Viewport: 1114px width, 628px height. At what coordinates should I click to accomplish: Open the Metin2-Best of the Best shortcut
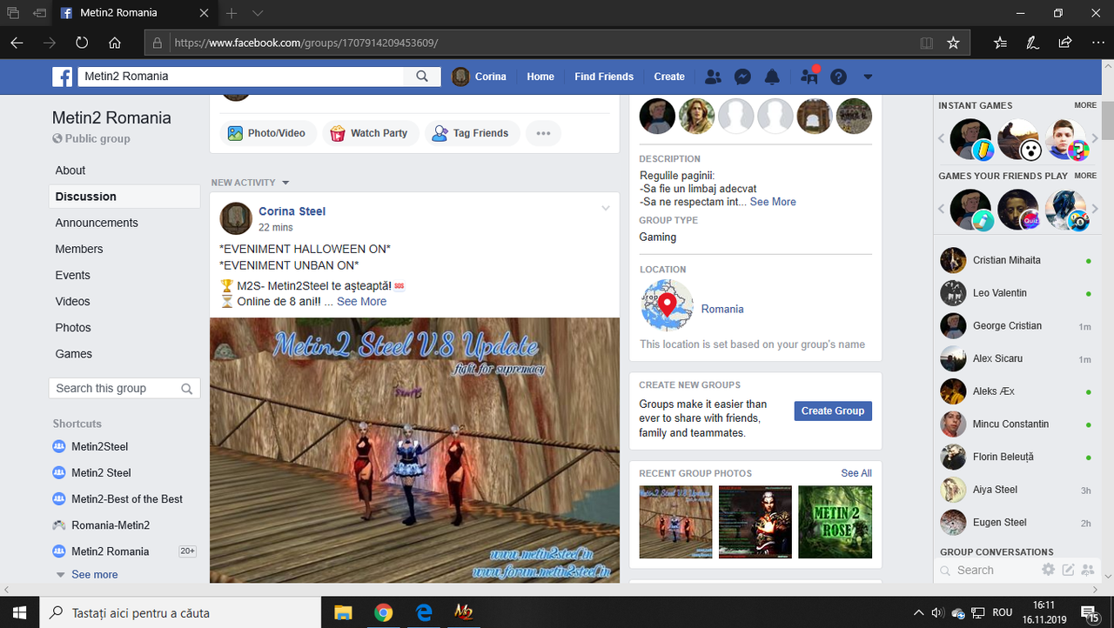coord(127,499)
